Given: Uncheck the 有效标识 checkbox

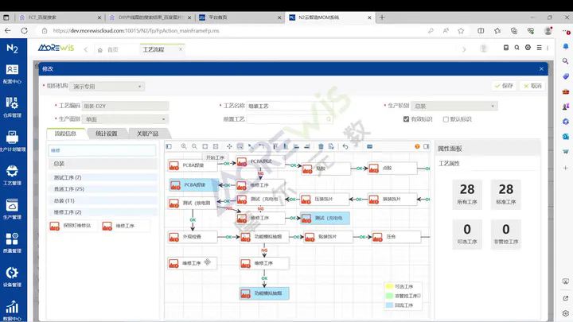Looking at the screenshot, I should click(407, 119).
